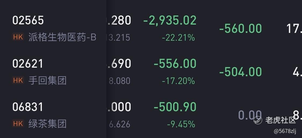Click the HK market badge beside 手回集团
Screen dimensions: 302x138
pos(18,80)
